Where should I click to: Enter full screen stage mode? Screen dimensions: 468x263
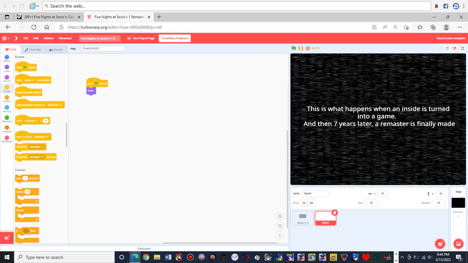(462, 48)
